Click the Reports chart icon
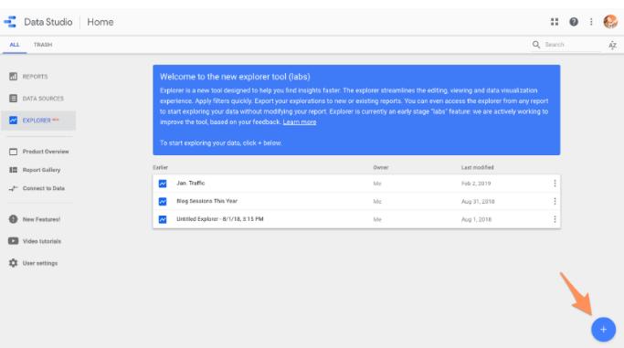This screenshot has height=348, width=624. pos(13,77)
